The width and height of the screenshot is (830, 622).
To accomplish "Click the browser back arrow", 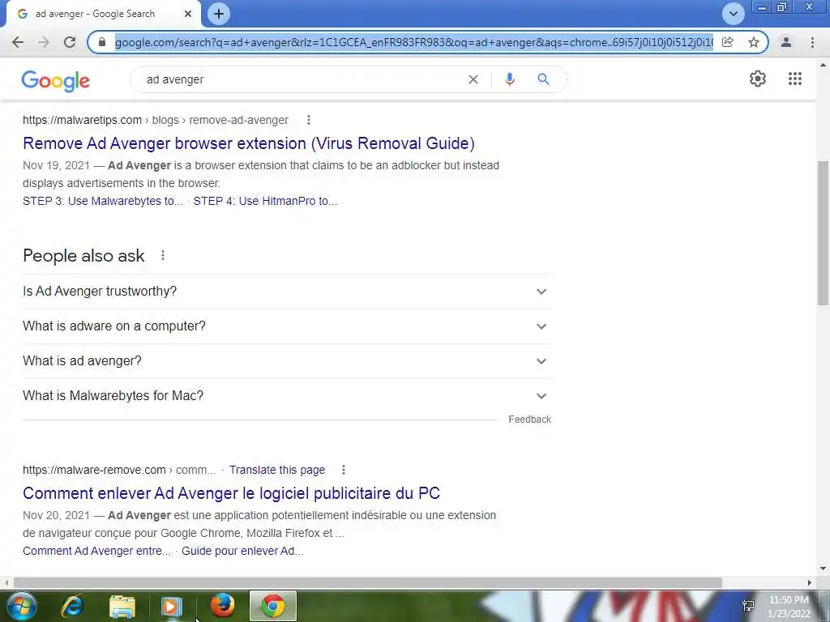I will [x=18, y=42].
